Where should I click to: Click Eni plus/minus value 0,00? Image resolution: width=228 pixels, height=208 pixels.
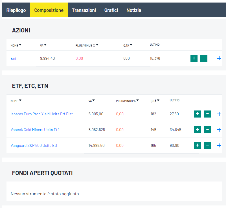(79, 58)
